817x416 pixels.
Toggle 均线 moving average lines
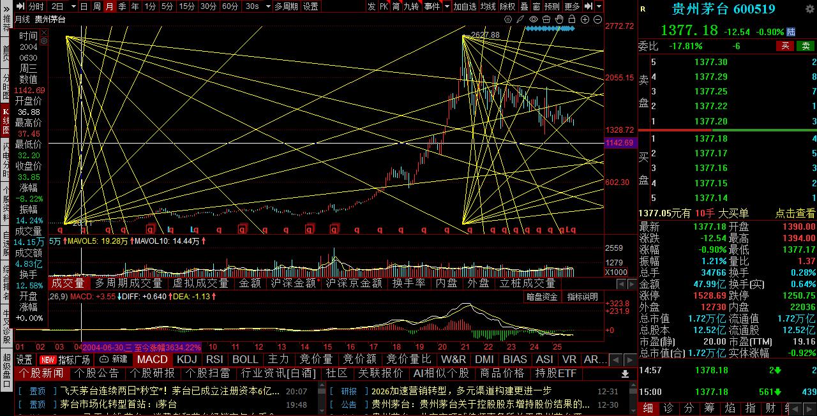[488, 6]
